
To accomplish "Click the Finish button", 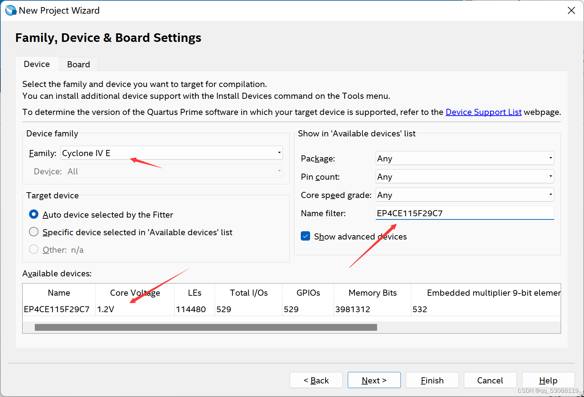I will (x=432, y=380).
